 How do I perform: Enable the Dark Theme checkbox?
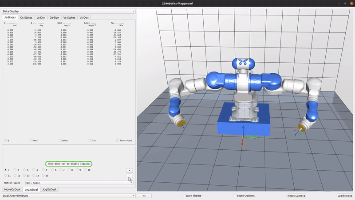click(184, 196)
